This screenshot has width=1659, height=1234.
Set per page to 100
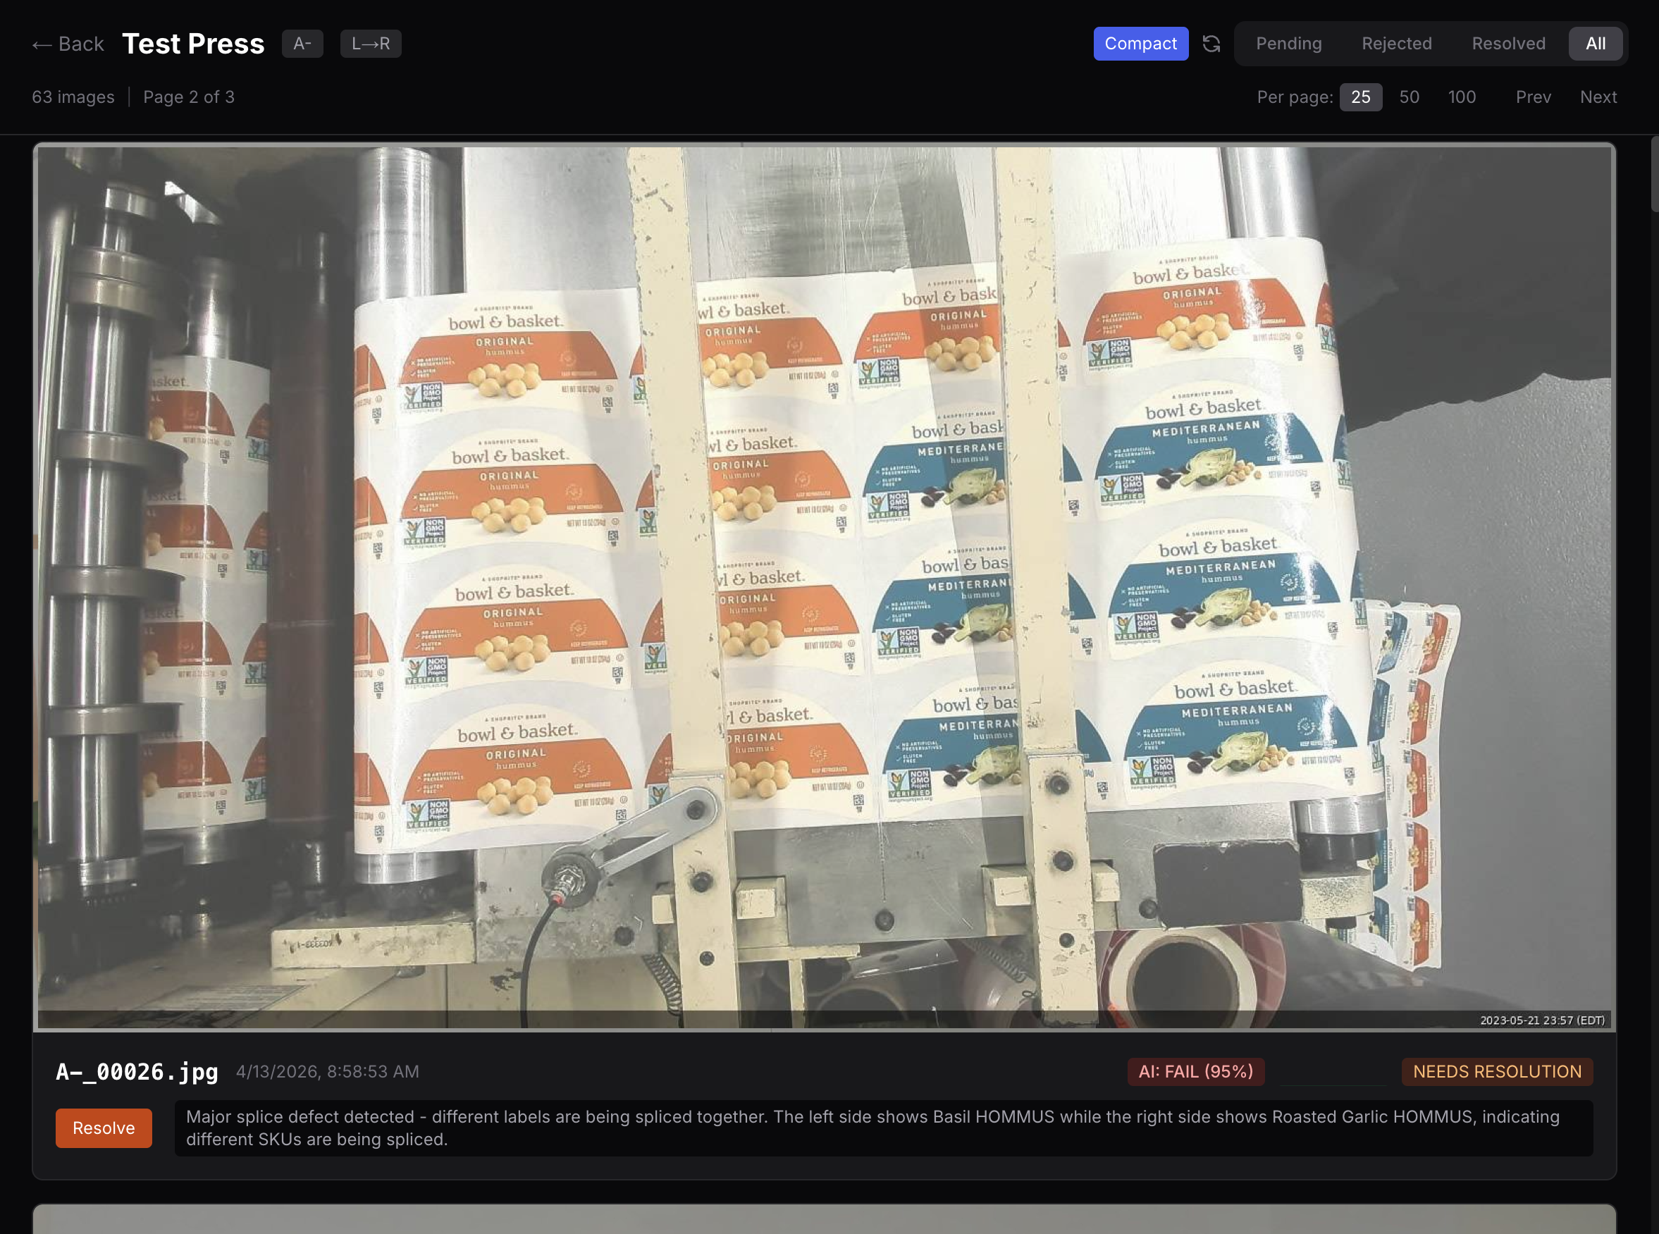point(1461,97)
